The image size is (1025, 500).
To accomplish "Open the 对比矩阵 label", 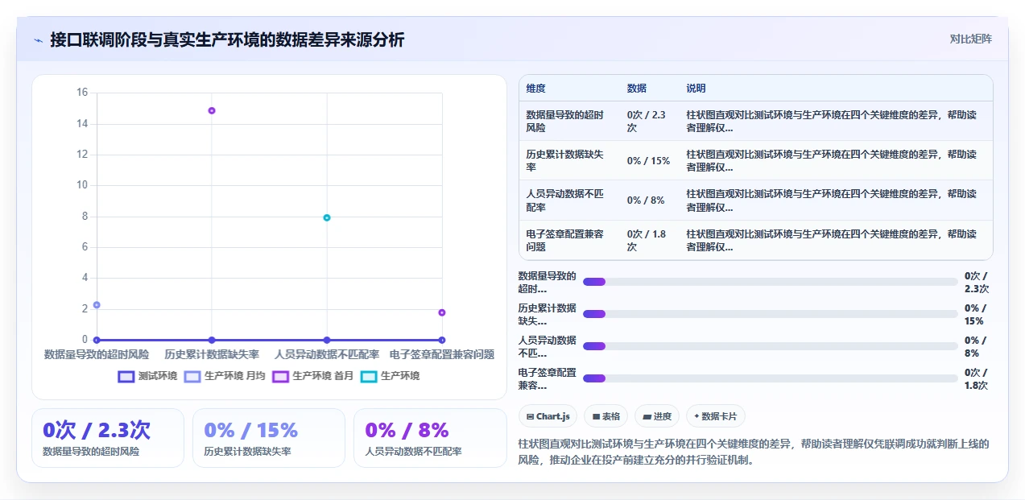I will point(970,39).
